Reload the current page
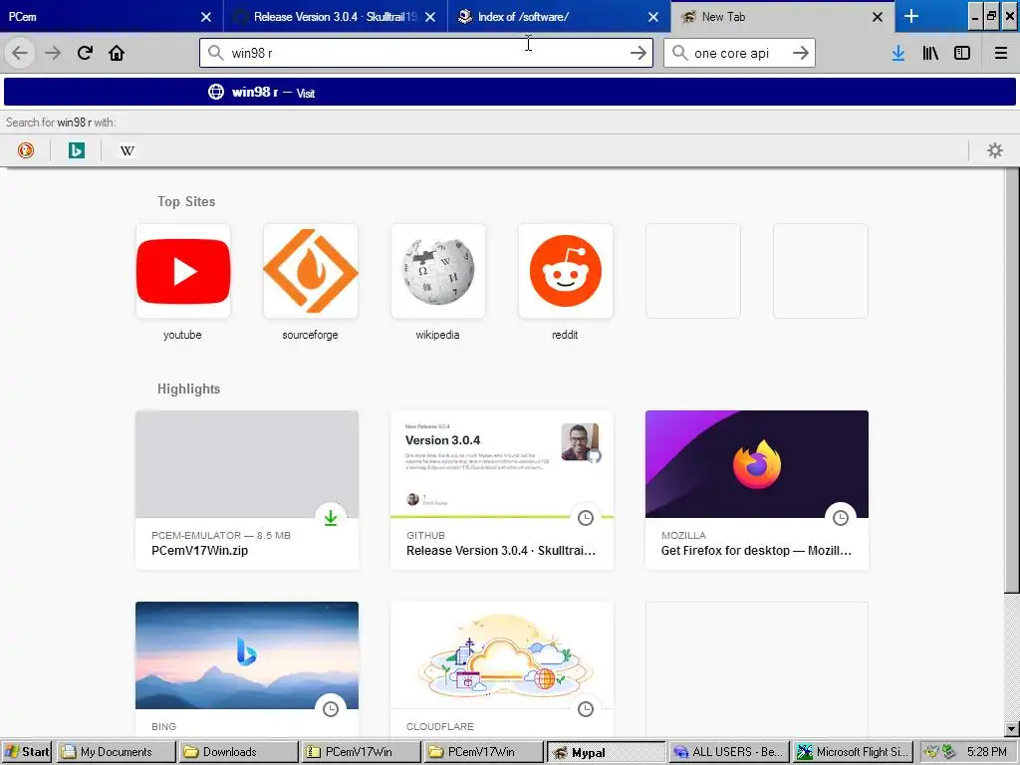 [x=85, y=53]
